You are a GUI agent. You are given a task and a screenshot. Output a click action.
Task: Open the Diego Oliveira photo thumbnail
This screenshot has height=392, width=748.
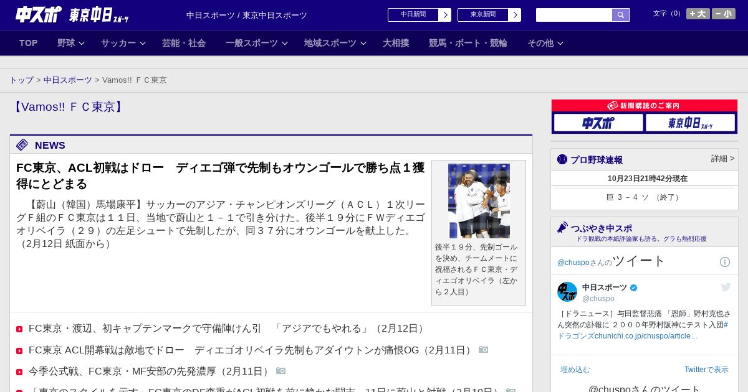click(479, 201)
